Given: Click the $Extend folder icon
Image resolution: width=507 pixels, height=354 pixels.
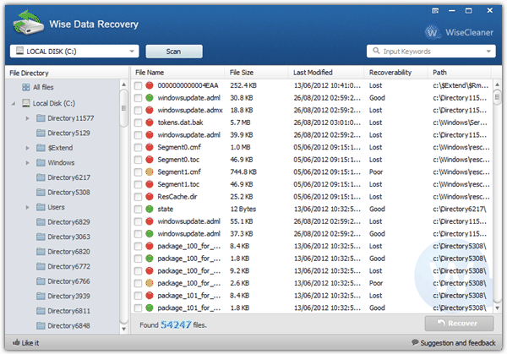Looking at the screenshot, I should tap(41, 148).
